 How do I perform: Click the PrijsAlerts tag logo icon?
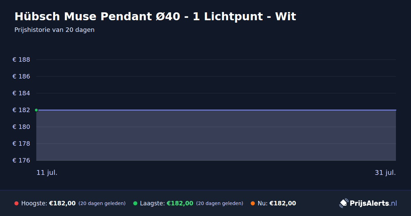(x=344, y=203)
